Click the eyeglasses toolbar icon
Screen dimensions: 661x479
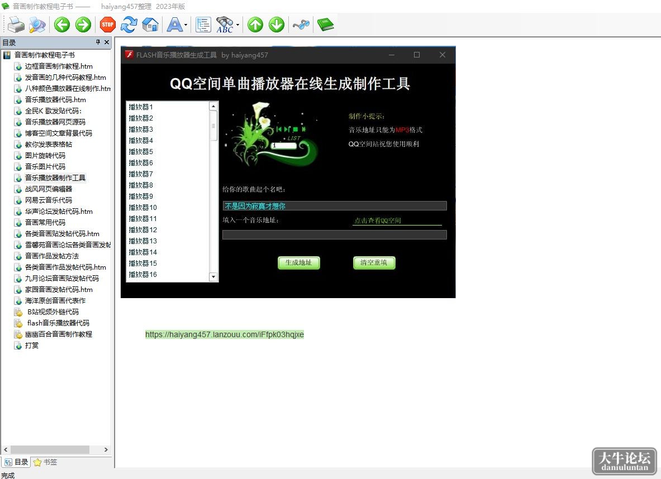(x=301, y=25)
